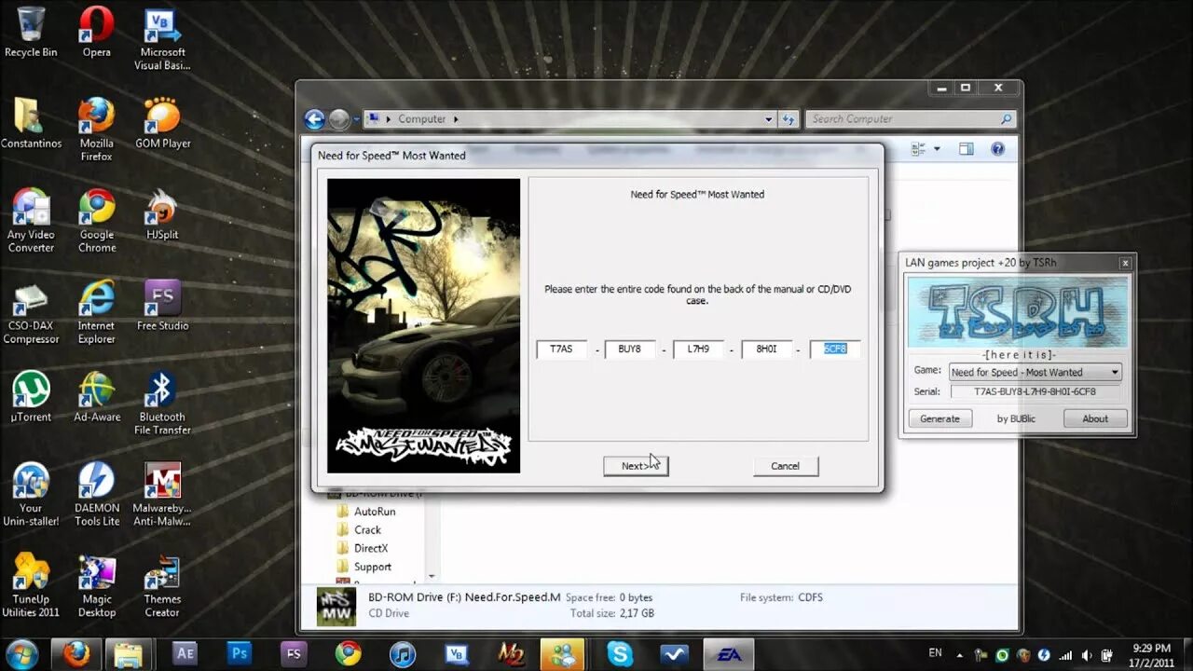1193x671 pixels.
Task: Open Free Studio desktop icon
Action: point(162,306)
